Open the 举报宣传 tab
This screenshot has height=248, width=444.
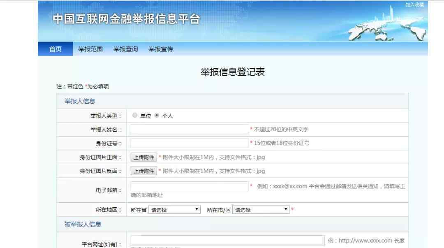coord(161,49)
